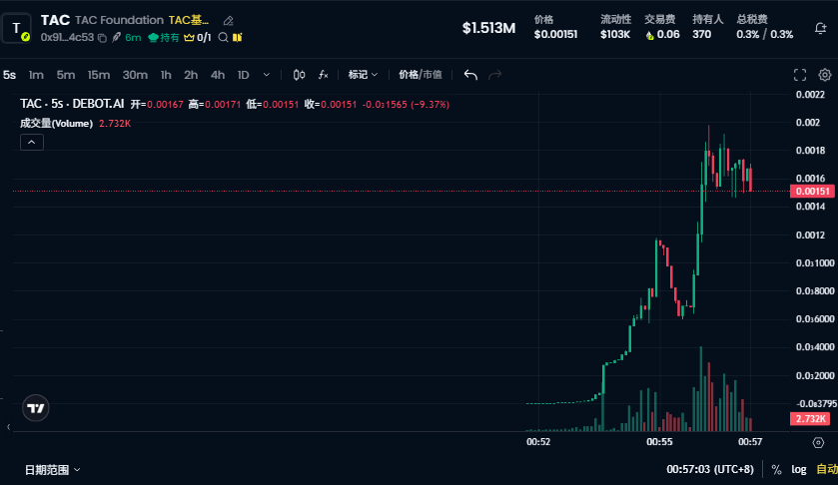Open the 日期范围 date range dropdown

52,470
